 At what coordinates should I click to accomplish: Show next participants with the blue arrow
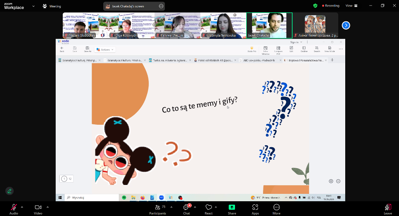pos(346,25)
